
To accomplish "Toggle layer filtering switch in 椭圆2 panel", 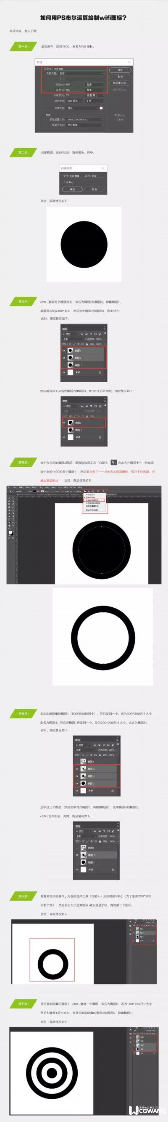I will [x=105, y=334].
